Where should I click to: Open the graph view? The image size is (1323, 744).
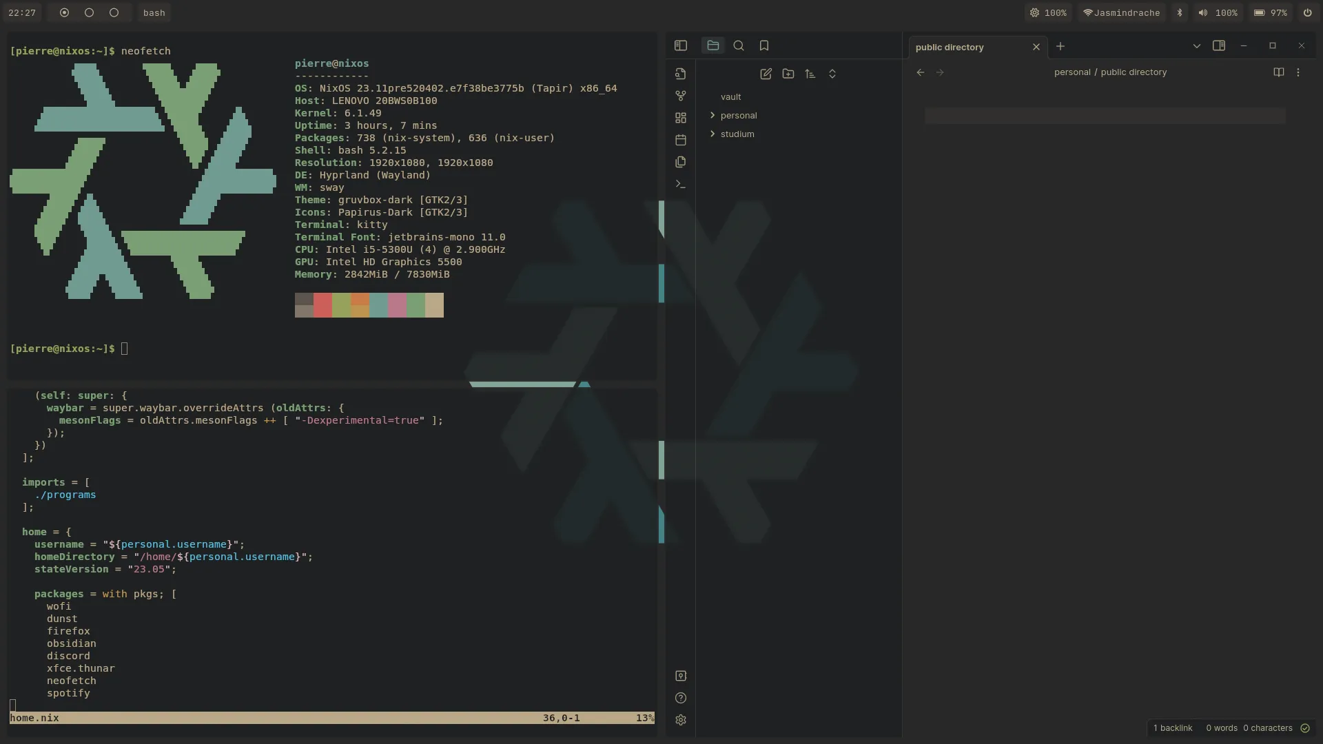[681, 96]
